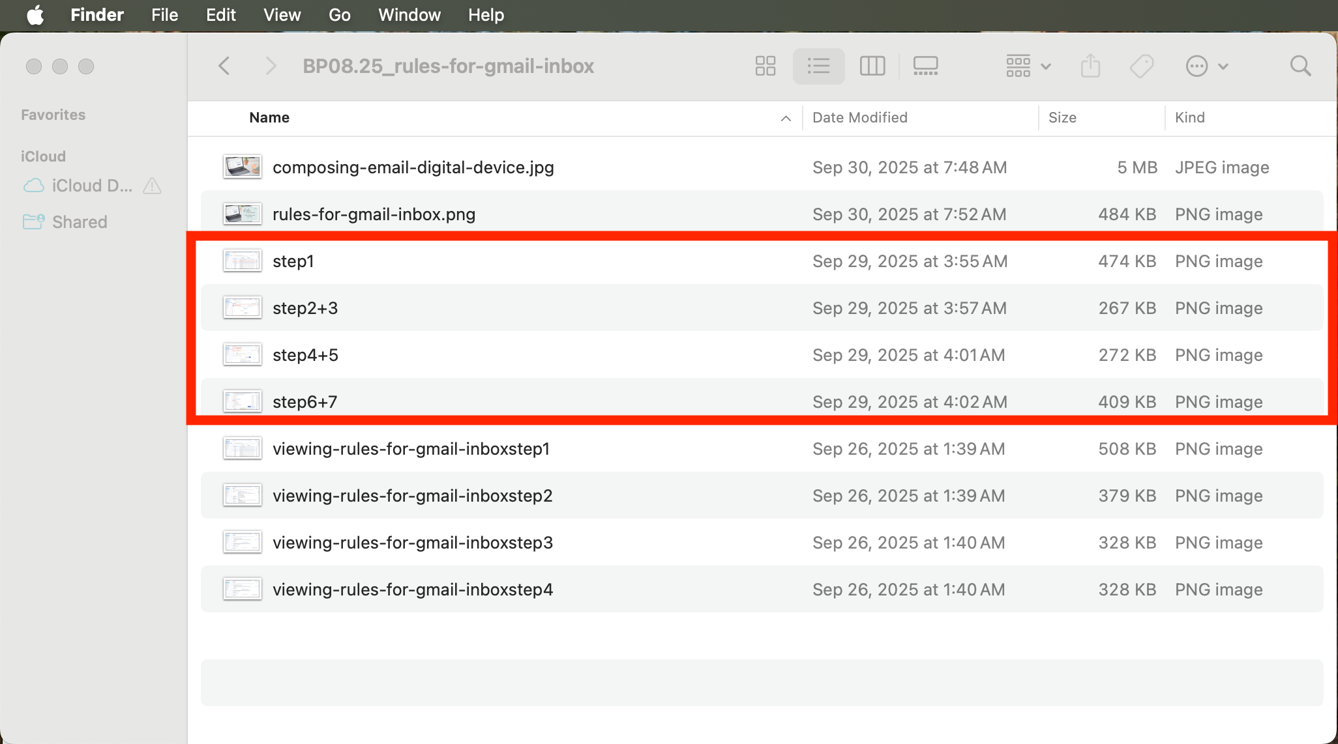Image resolution: width=1338 pixels, height=744 pixels.
Task: Open the Go menu
Action: (x=339, y=14)
